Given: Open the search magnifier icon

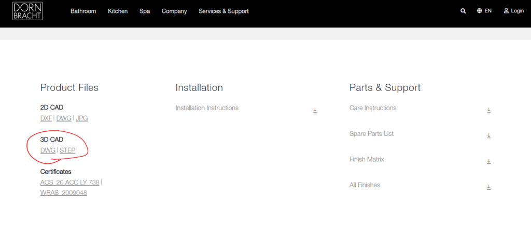Looking at the screenshot, I should click(463, 11).
